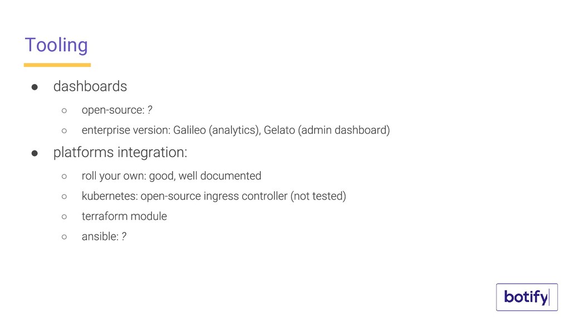Click the ansible: ? line
The height and width of the screenshot is (321, 570).
click(104, 236)
